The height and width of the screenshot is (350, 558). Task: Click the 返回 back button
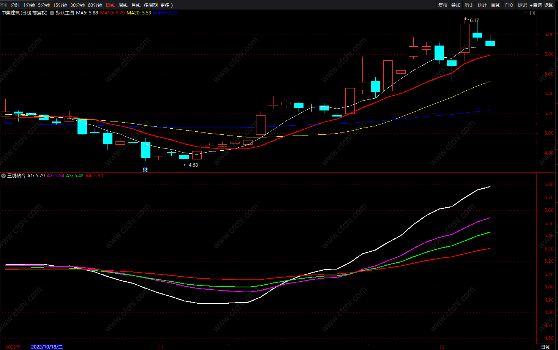[x=549, y=5]
